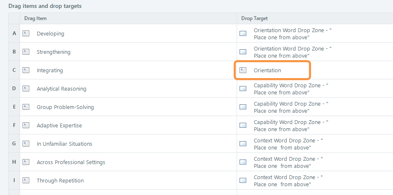
Task: Select Across Professional Settings drag item
Action: (x=71, y=162)
